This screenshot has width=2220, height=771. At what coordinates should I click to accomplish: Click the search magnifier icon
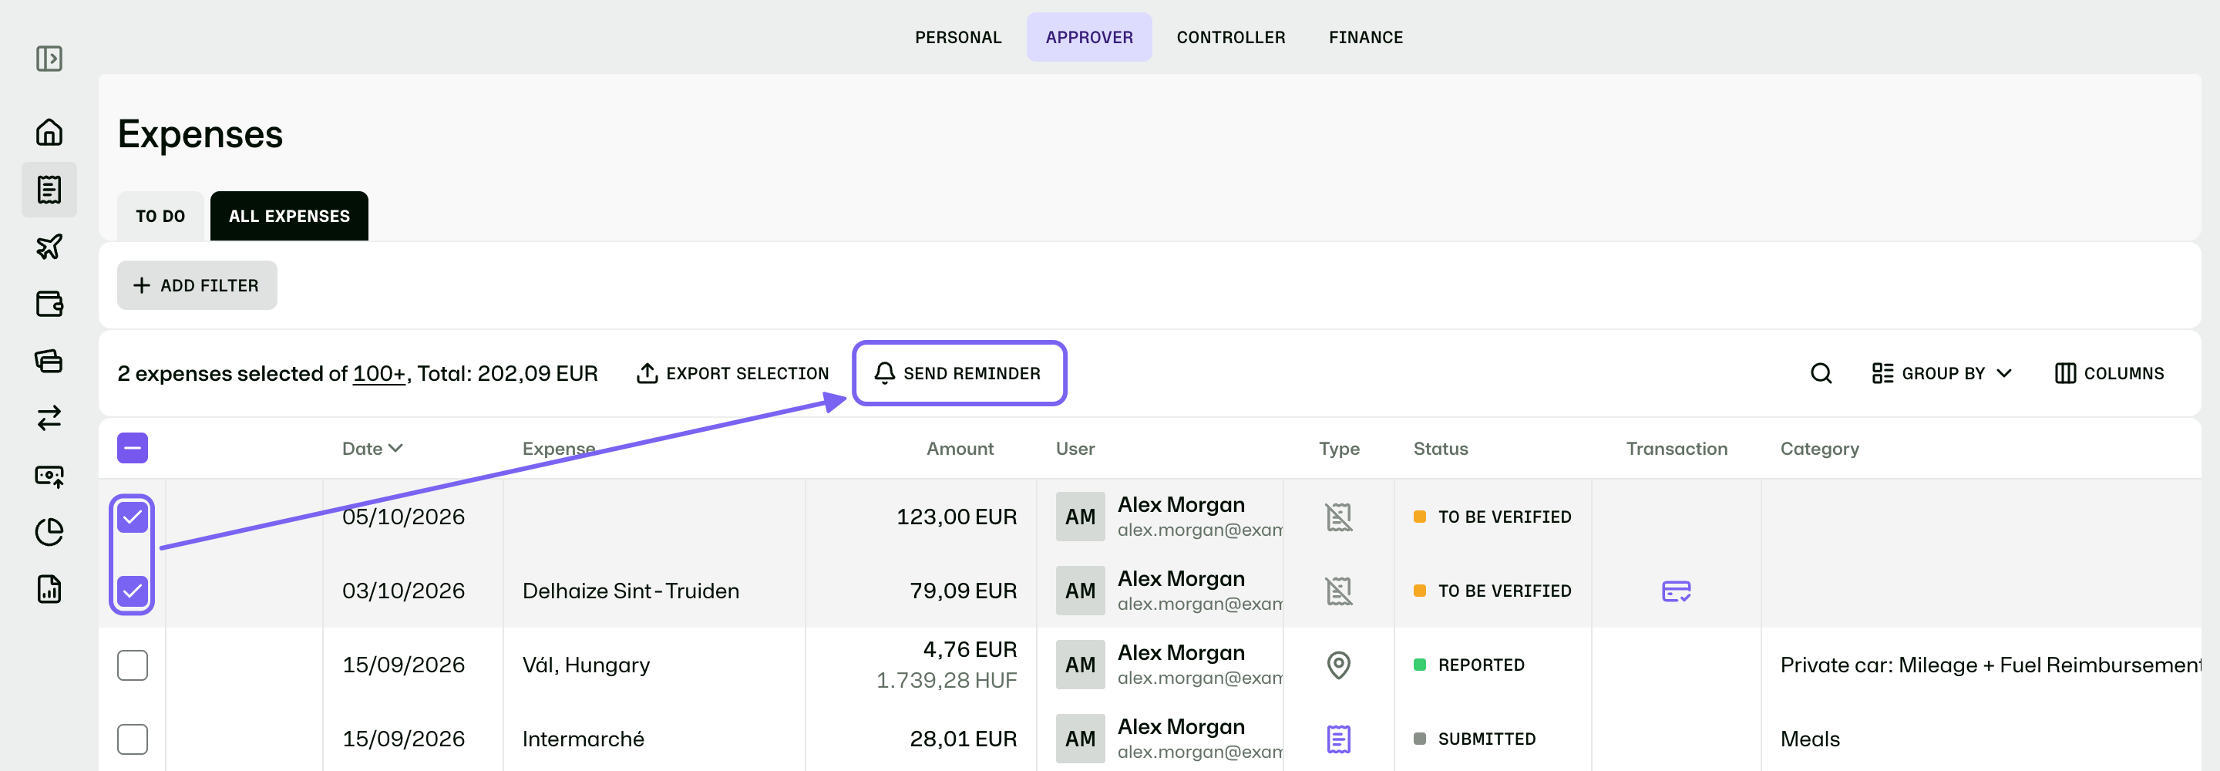1820,373
